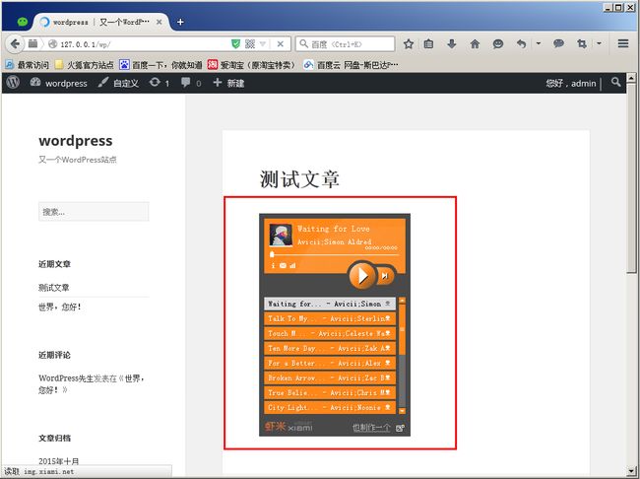Screen dimensions: 640x479
Task: Open the address bar history dropdown
Action: coord(263,43)
